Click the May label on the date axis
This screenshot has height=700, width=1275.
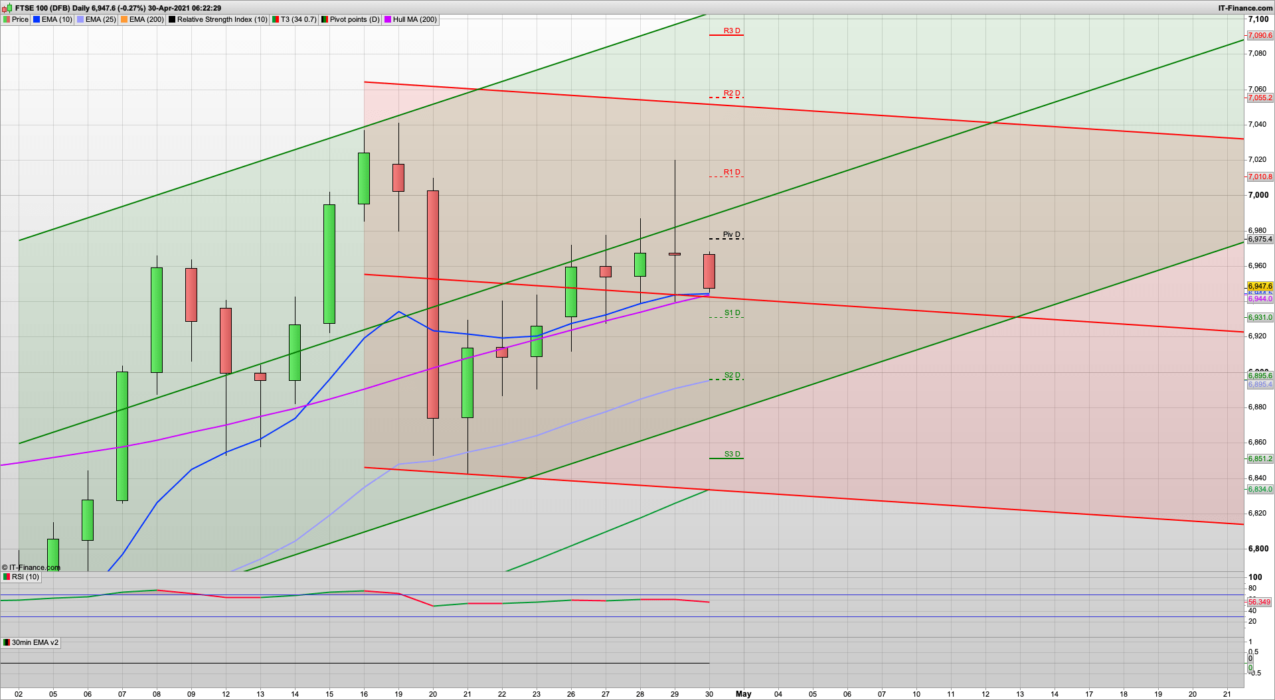coord(743,694)
